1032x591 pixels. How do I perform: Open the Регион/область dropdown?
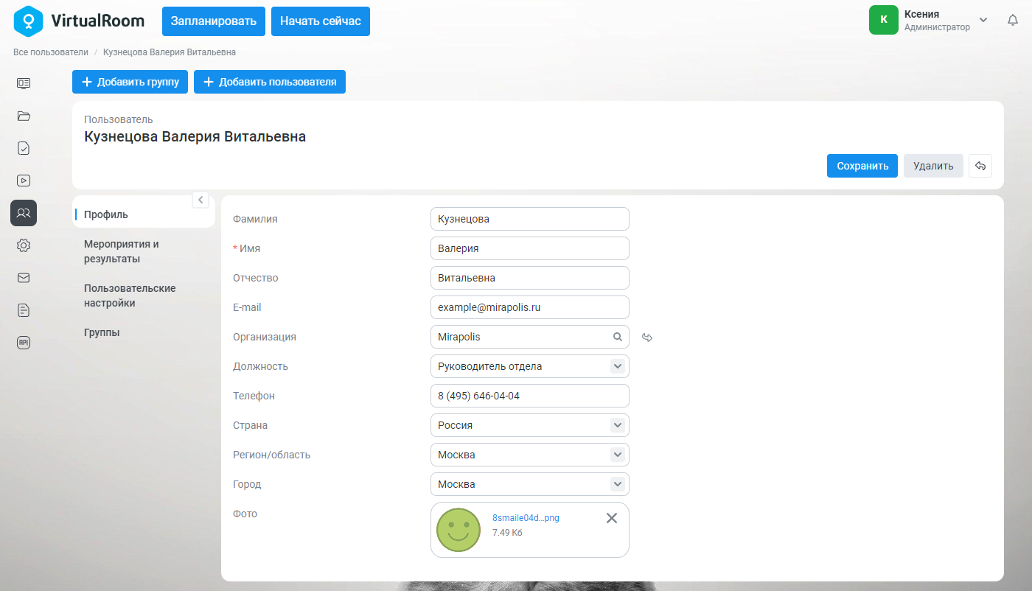click(x=618, y=455)
